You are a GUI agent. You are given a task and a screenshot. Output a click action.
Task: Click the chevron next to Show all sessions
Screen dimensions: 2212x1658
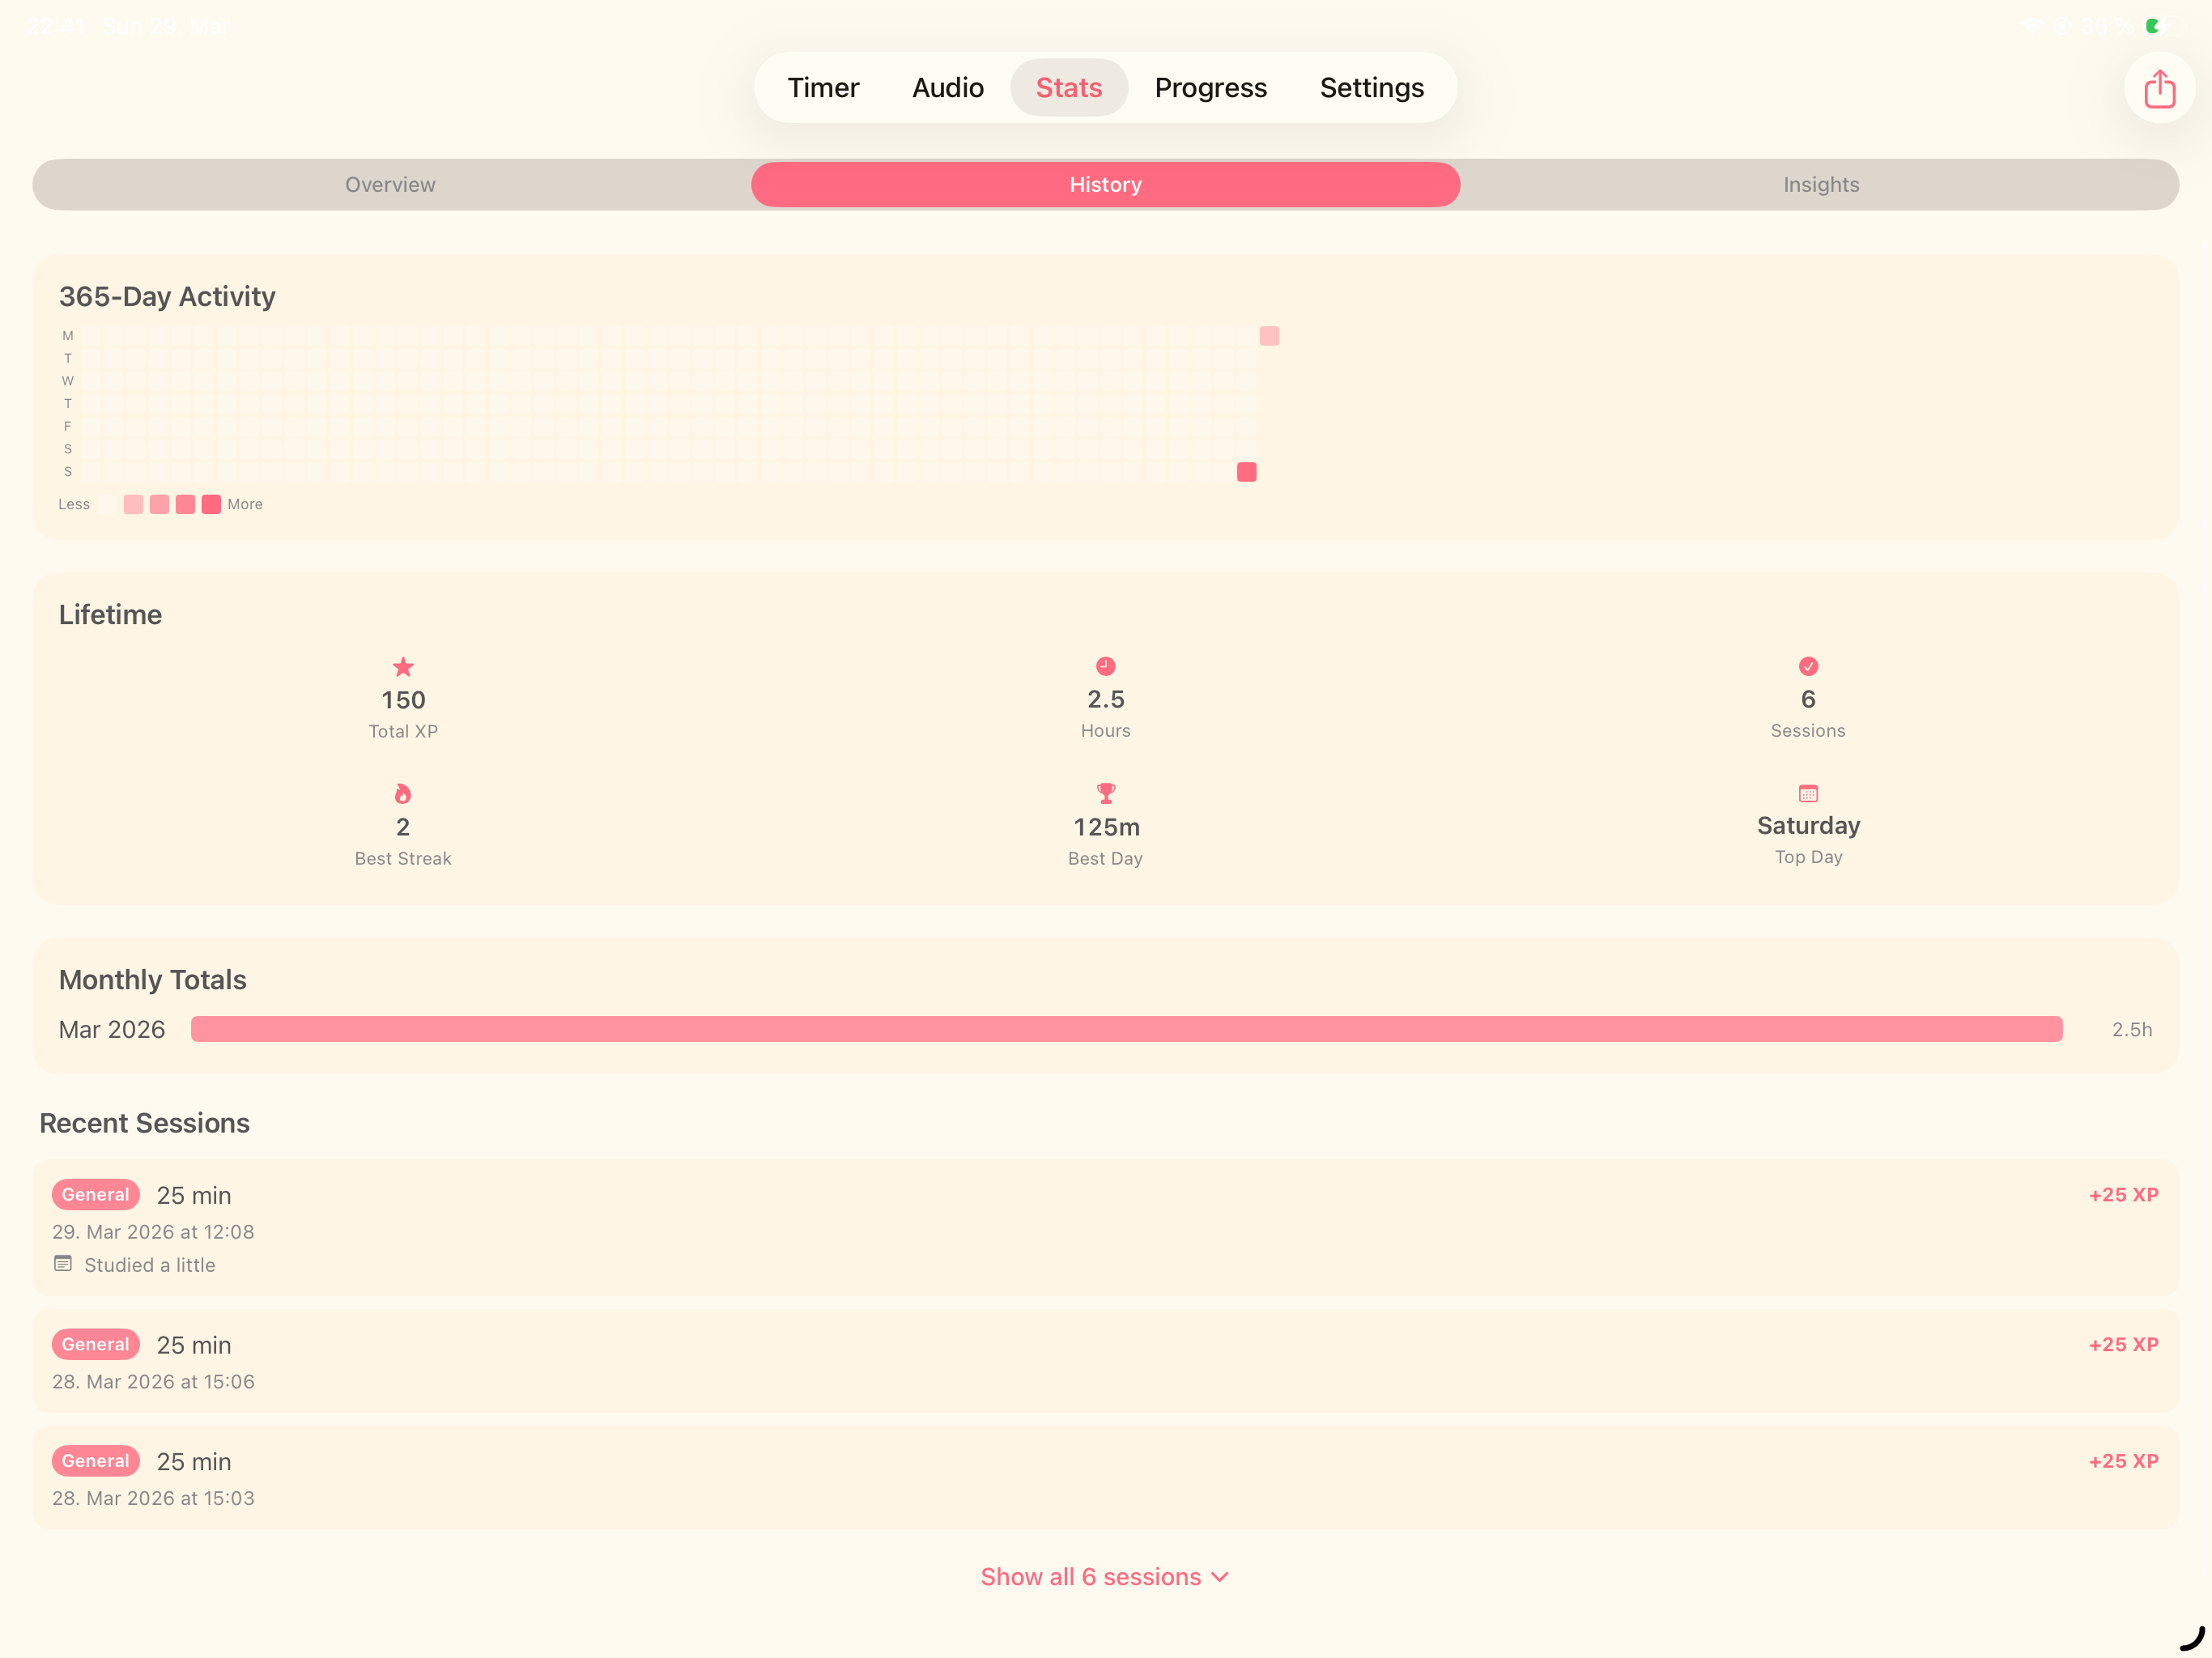click(1220, 1578)
